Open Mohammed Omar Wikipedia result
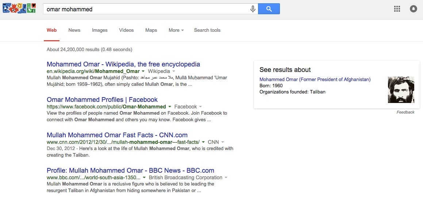423x199 pixels. pyautogui.click(x=123, y=64)
